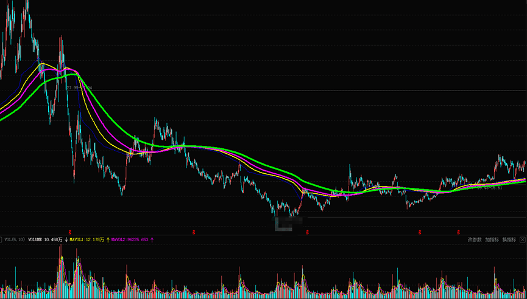Click 换指标 to switch indicator
527x299 pixels.
[509, 240]
